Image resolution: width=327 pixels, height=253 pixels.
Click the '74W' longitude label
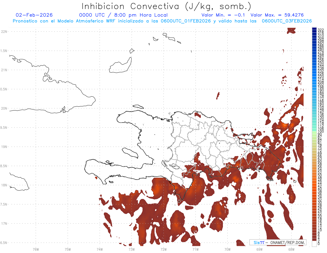[x=100, y=249]
